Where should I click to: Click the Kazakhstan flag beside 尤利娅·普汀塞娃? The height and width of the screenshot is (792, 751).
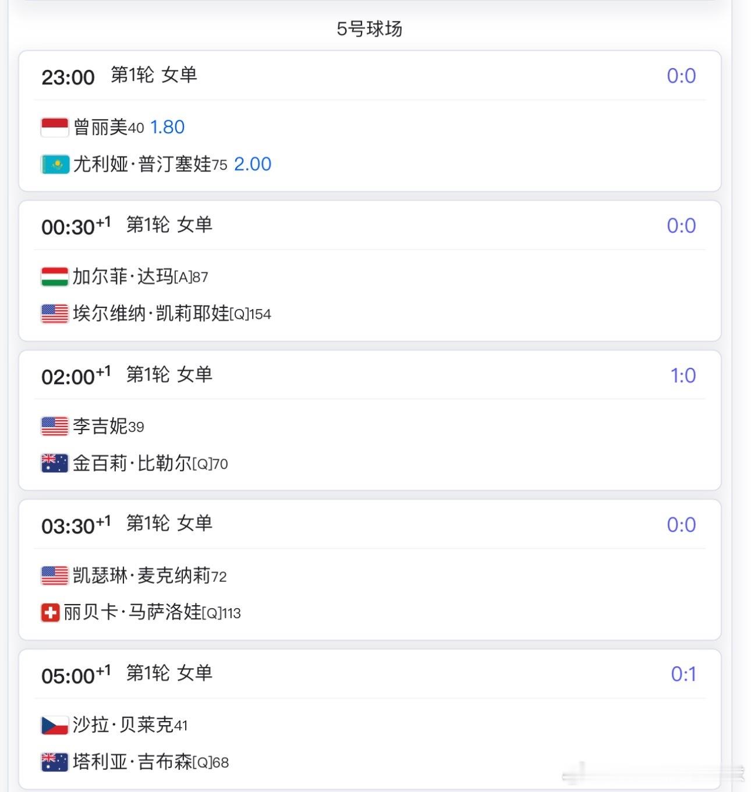[x=55, y=164]
